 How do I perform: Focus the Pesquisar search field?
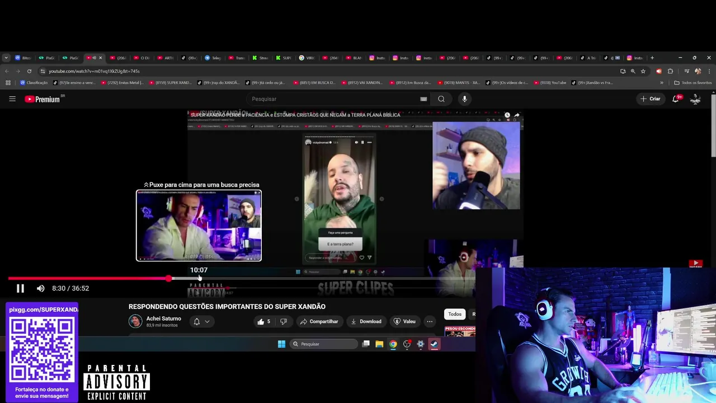coord(333,99)
